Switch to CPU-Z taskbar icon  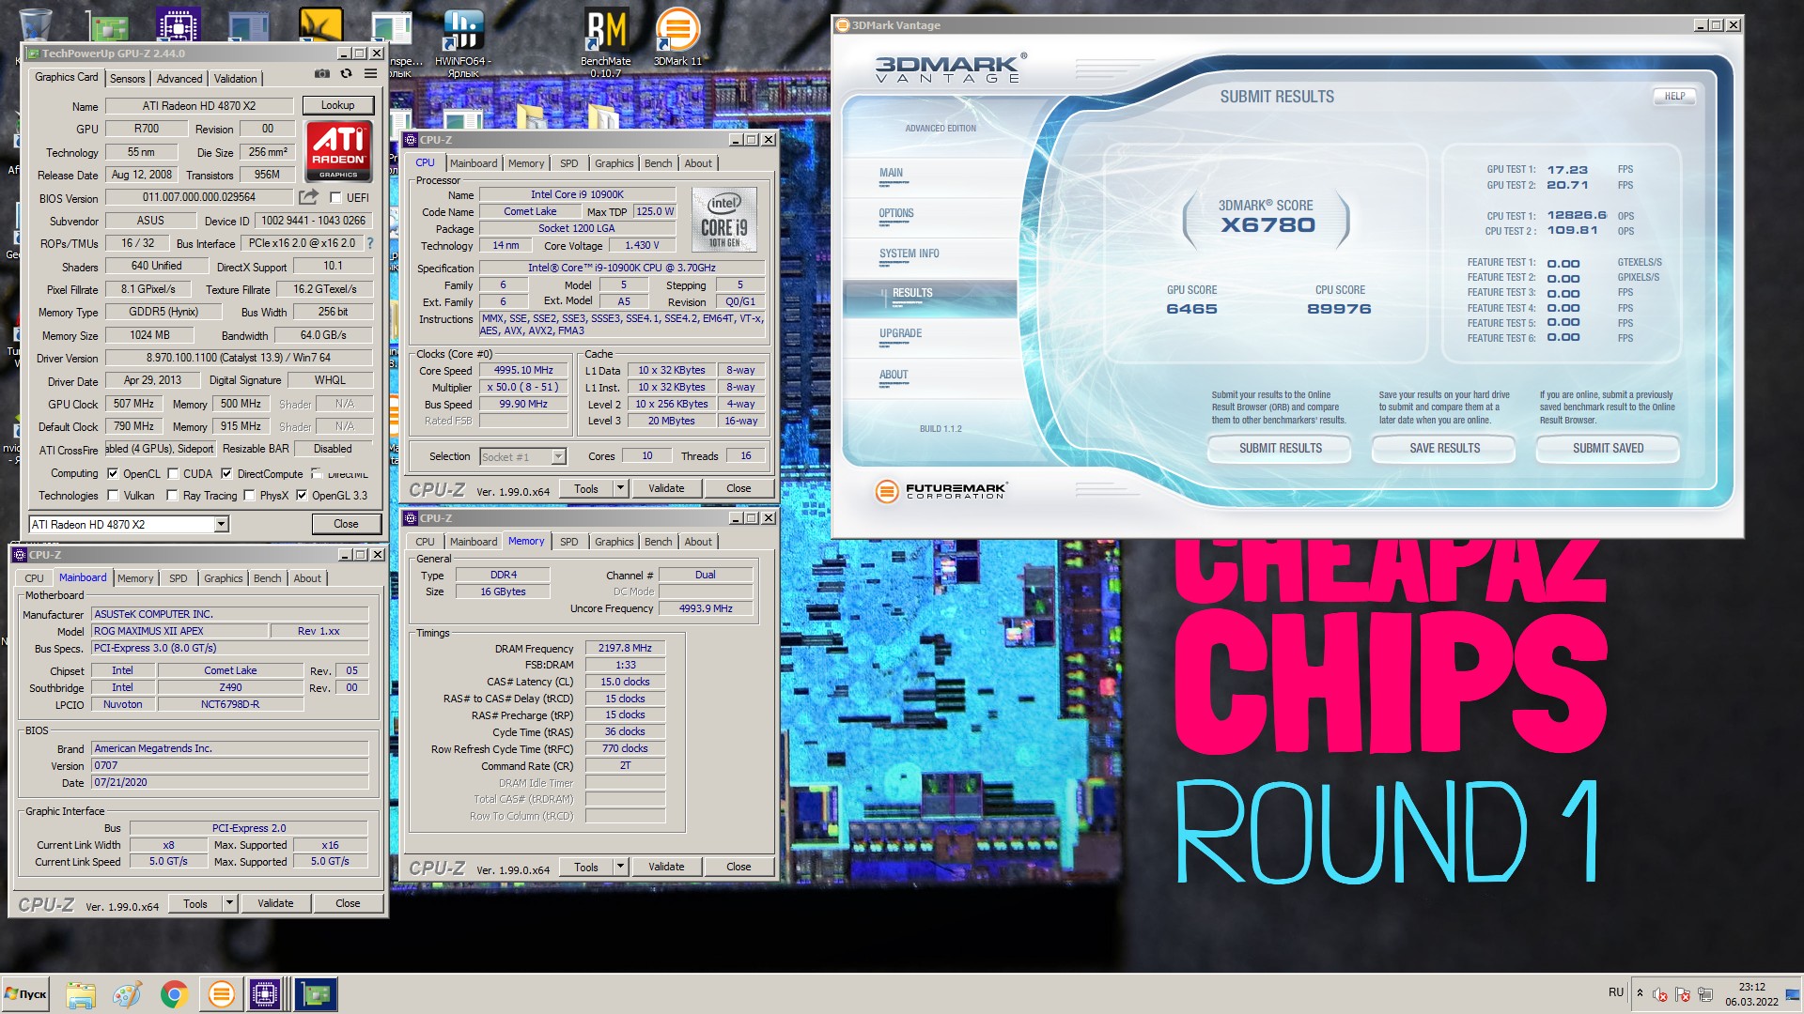click(x=266, y=994)
